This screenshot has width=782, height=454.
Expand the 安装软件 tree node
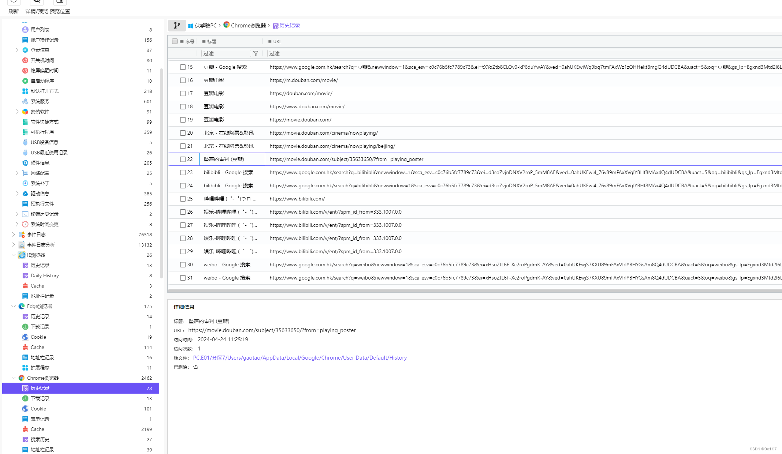click(x=17, y=112)
